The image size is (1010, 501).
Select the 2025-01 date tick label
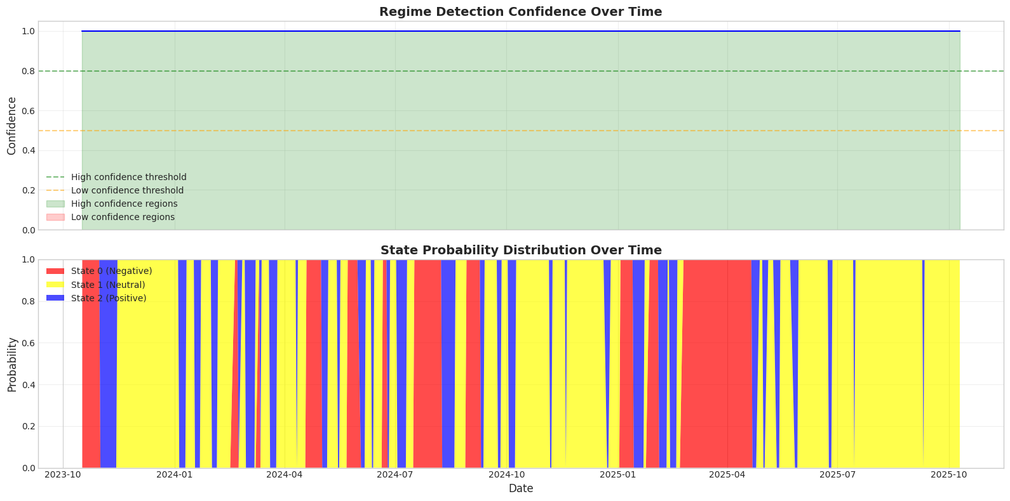pos(617,474)
